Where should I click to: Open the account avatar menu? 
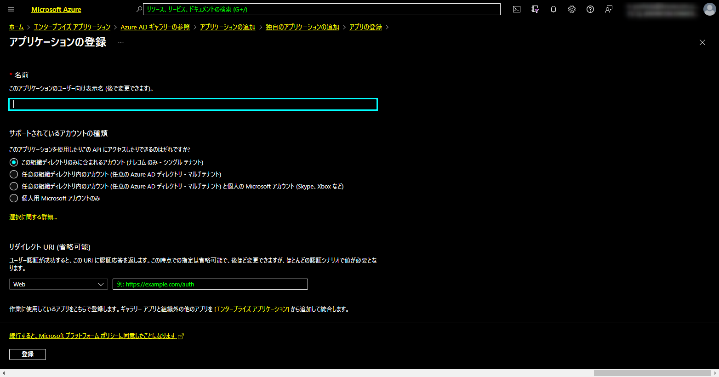710,9
